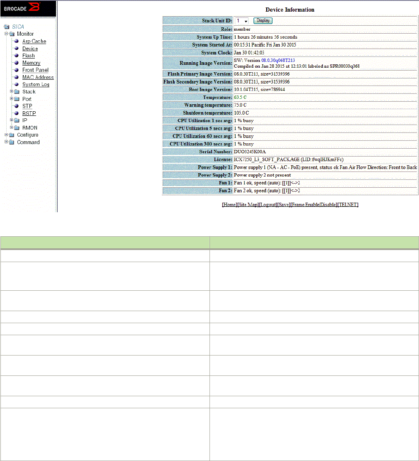The image size is (419, 461).
Task: Open the Arp Cache link
Action: (x=34, y=41)
